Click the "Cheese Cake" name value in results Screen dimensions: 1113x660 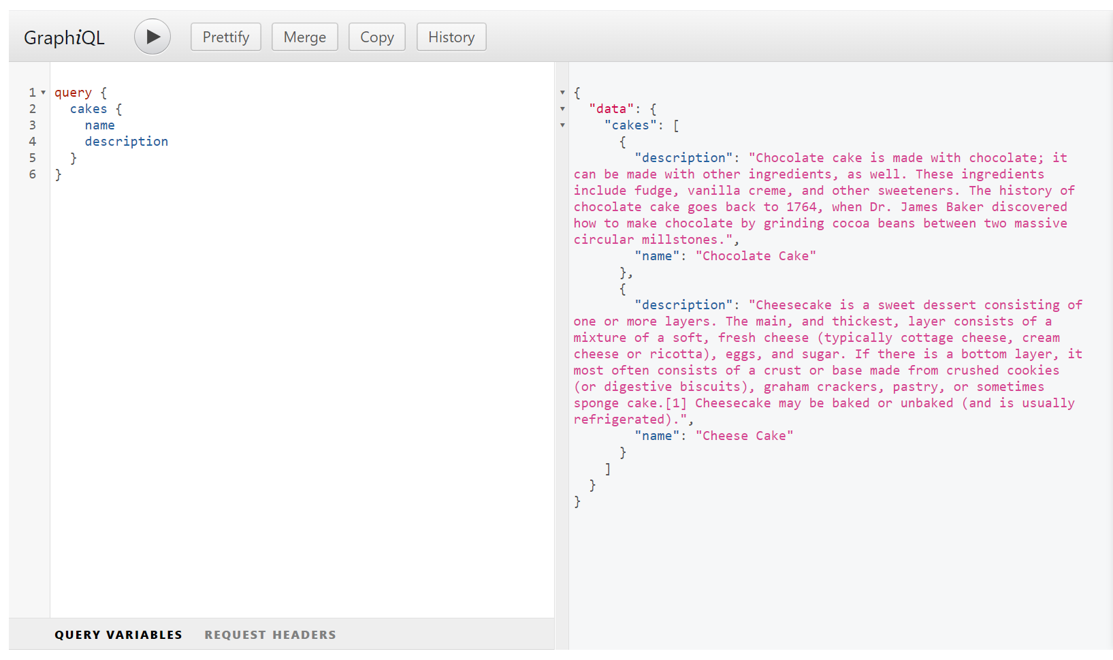tap(744, 435)
